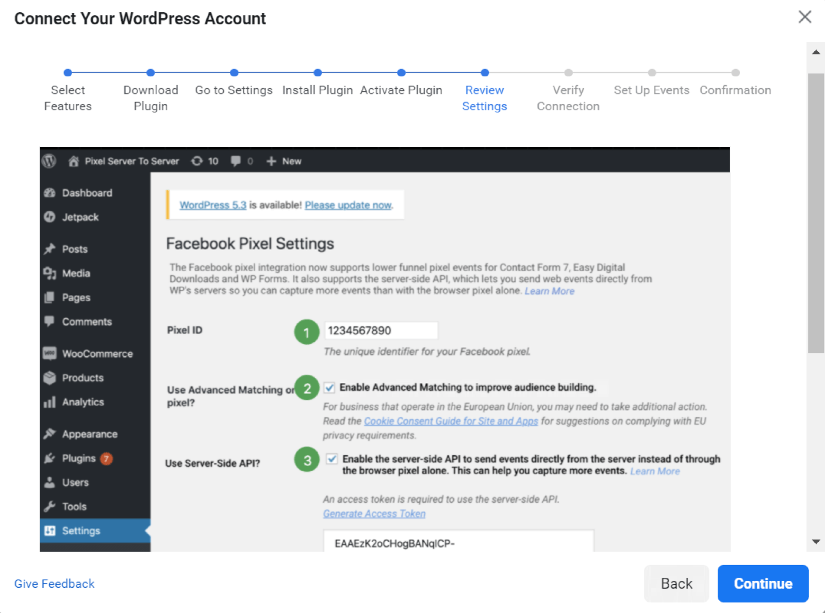The image size is (825, 613).
Task: Click the Appearance brush icon
Action: tap(49, 434)
